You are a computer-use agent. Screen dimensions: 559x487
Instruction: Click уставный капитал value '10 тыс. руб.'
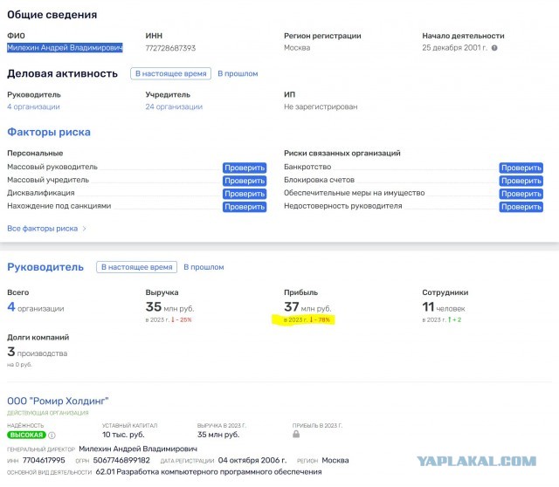coord(123,435)
